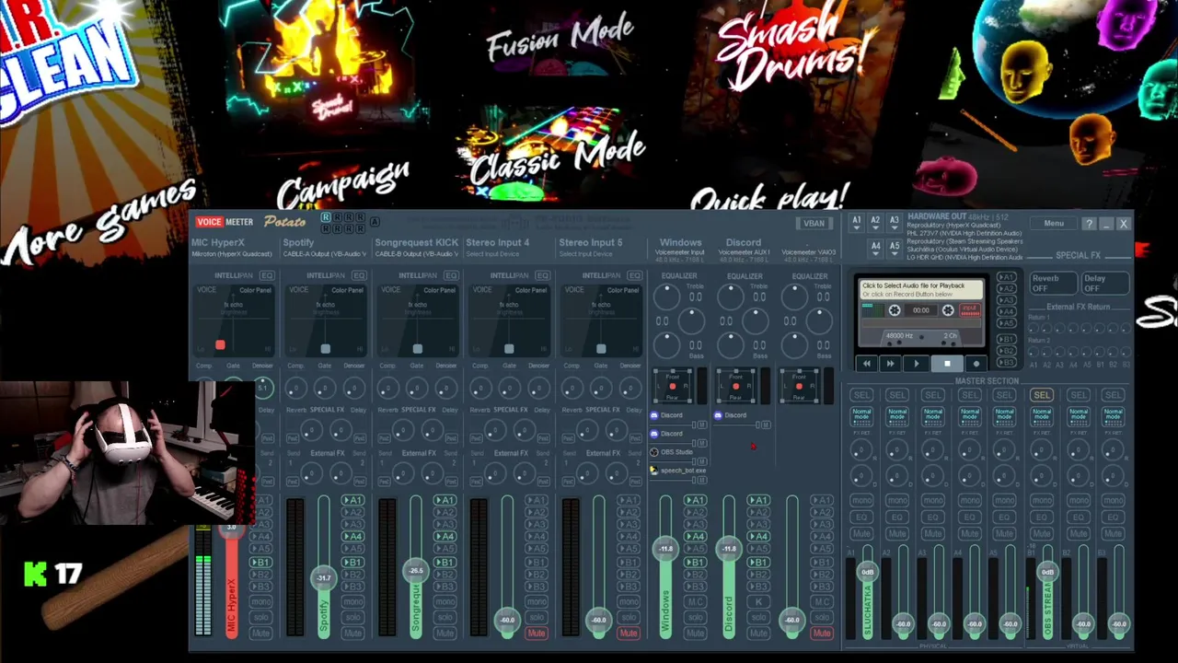The height and width of the screenshot is (663, 1178).
Task: Click the red input indicator on the cassette
Action: [x=969, y=310]
